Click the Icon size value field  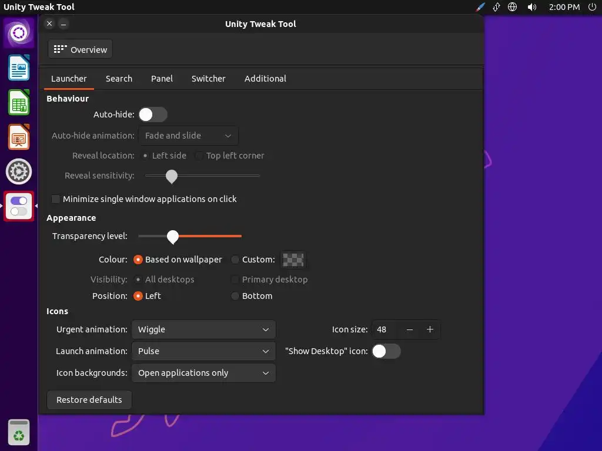coord(386,329)
